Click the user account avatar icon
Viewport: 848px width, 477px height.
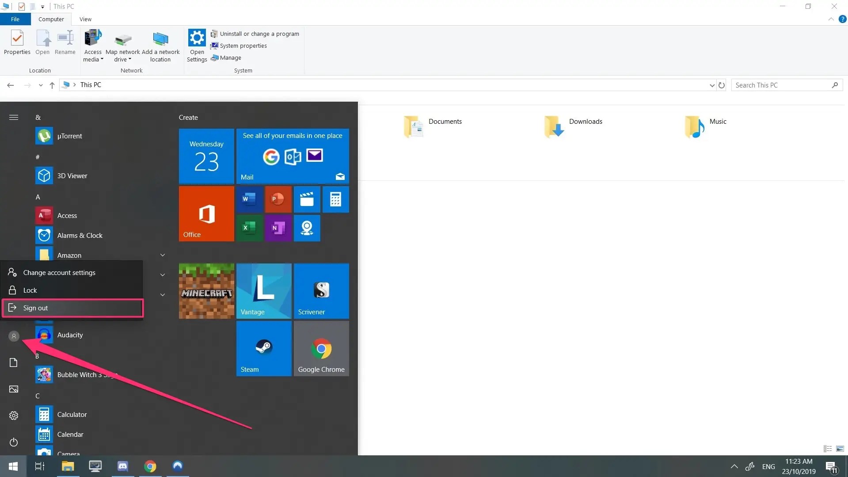coord(14,336)
